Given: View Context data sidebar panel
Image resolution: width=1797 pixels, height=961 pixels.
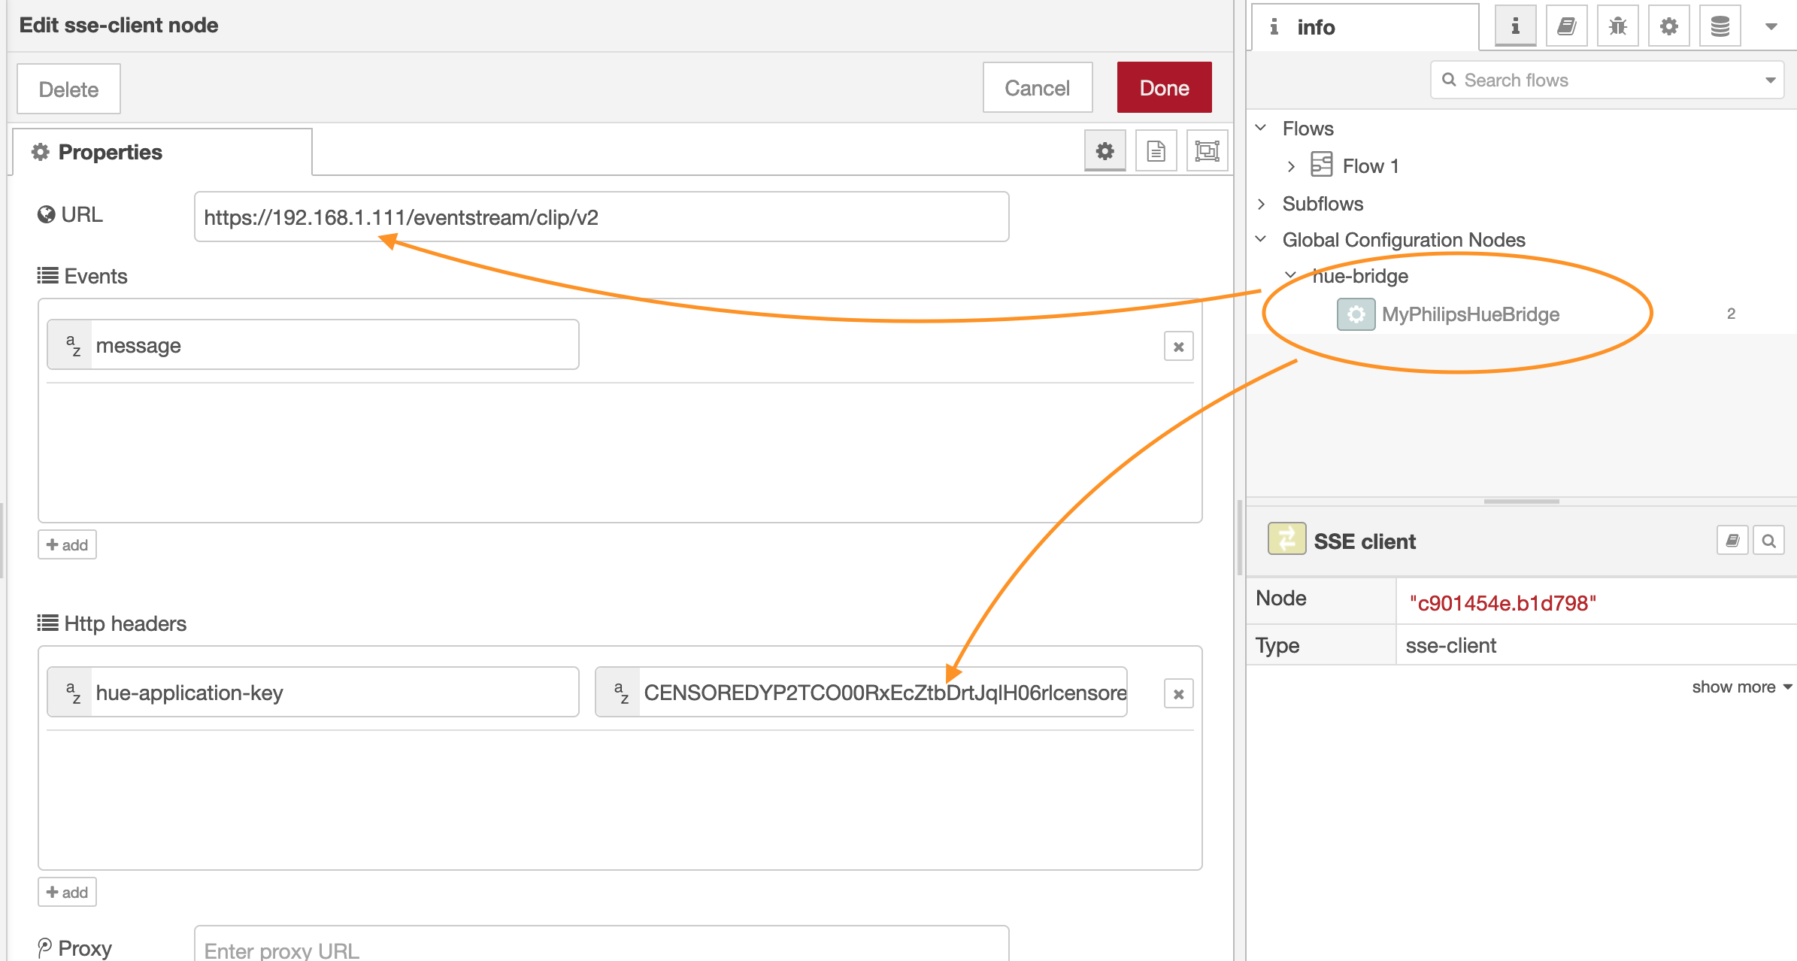Looking at the screenshot, I should [x=1720, y=25].
